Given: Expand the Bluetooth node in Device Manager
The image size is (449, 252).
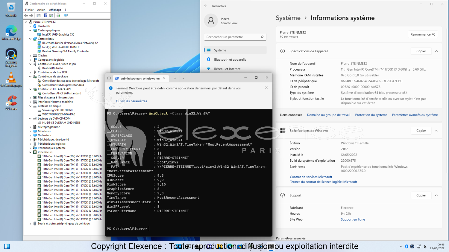Looking at the screenshot, I should click(30, 26).
